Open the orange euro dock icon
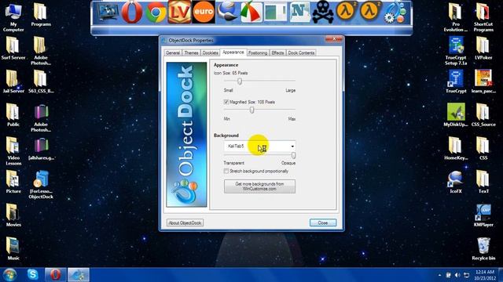 click(204, 13)
